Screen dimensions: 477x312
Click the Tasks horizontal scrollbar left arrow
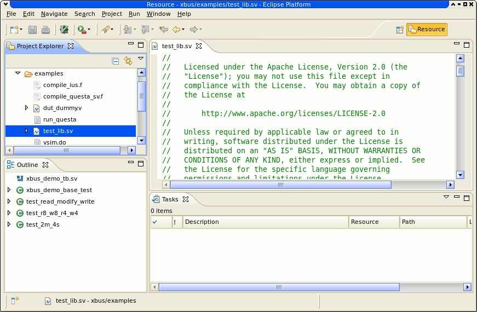(154, 287)
